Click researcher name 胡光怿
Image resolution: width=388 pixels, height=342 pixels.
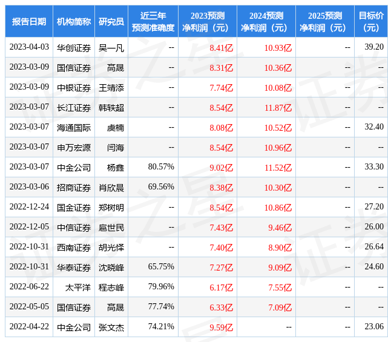[x=111, y=248]
